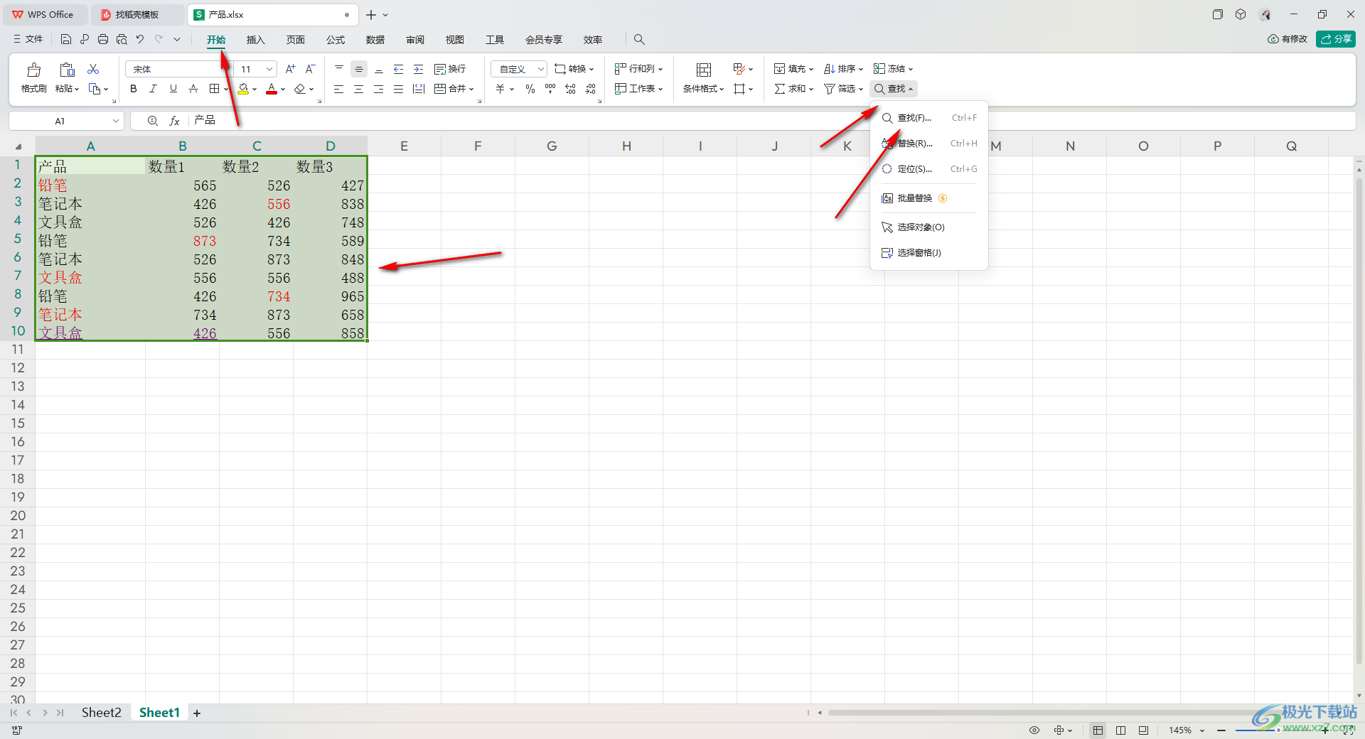Center text horizontally
Screen dimensions: 1365x739
(359, 89)
